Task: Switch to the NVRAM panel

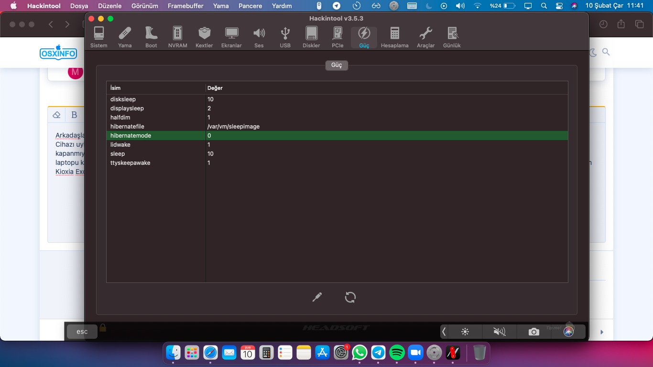Action: (177, 37)
